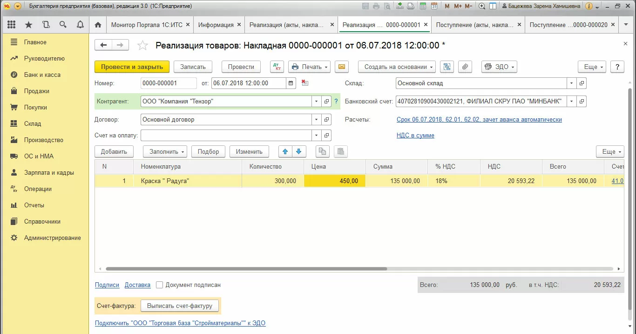Open info icon in title bar
Image resolution: width=636 pixels, height=334 pixels.
(589, 7)
